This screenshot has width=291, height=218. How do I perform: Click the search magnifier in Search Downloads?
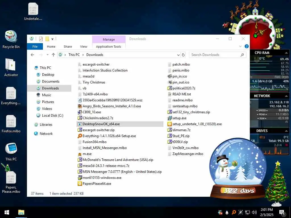(242, 55)
